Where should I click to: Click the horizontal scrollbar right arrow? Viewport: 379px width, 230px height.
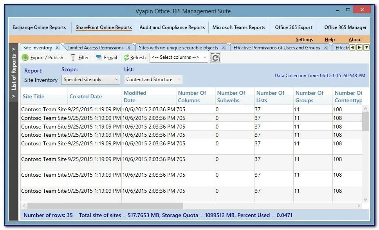pos(359,206)
